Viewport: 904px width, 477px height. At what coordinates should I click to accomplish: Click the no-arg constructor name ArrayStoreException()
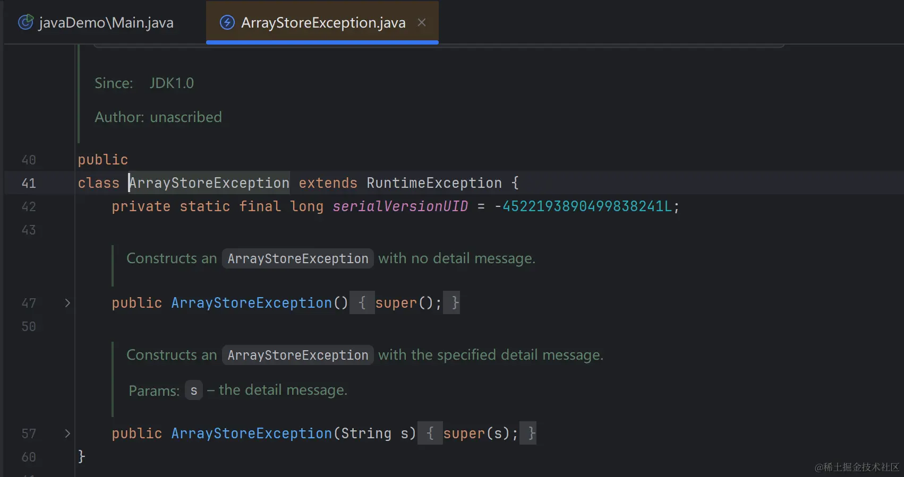click(251, 303)
